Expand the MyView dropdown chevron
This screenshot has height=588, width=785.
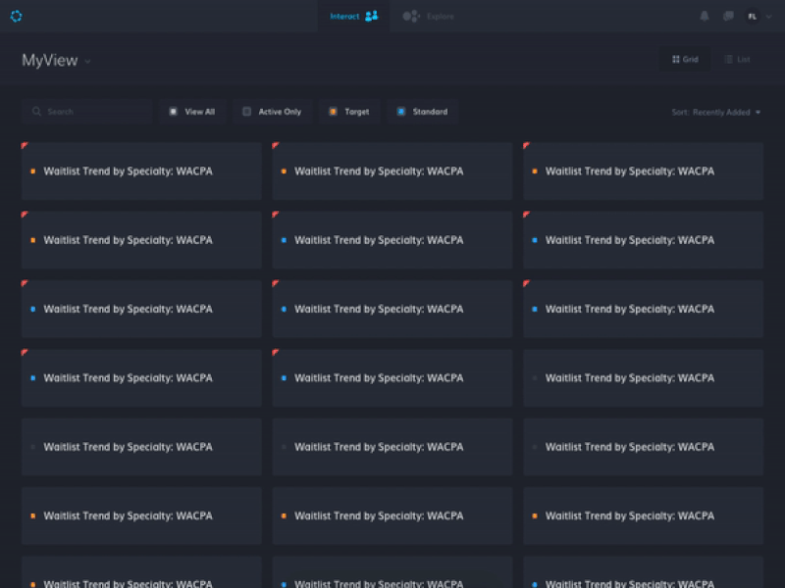(87, 62)
